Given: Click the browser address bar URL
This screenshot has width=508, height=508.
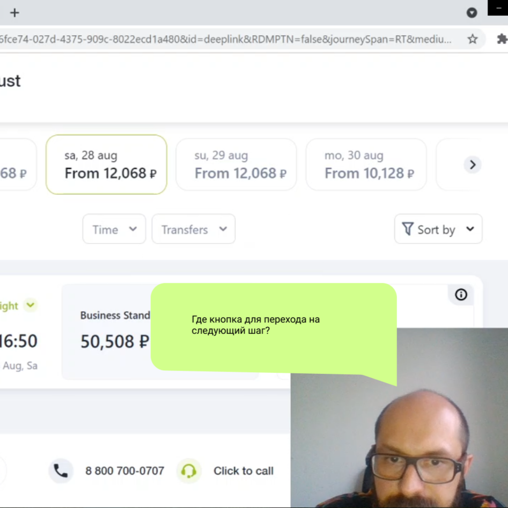Looking at the screenshot, I should pyautogui.click(x=225, y=39).
